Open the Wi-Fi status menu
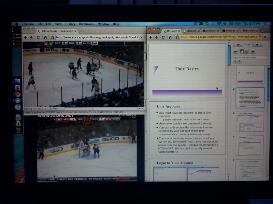The image size is (273, 204). pos(219,24)
